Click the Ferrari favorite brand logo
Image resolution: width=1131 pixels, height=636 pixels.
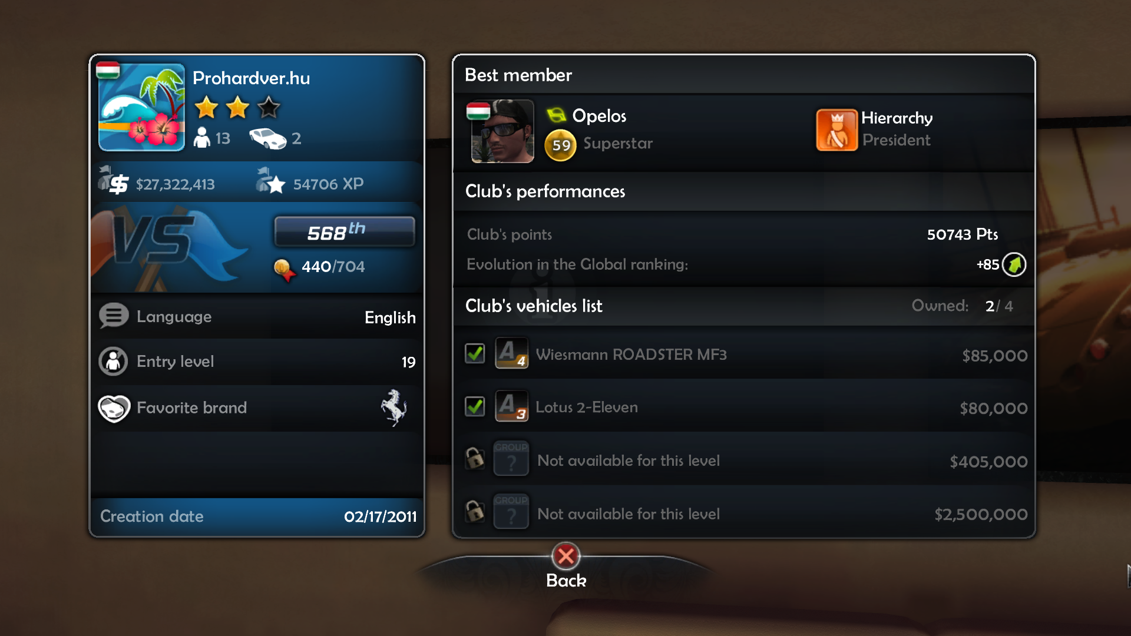[x=394, y=408]
